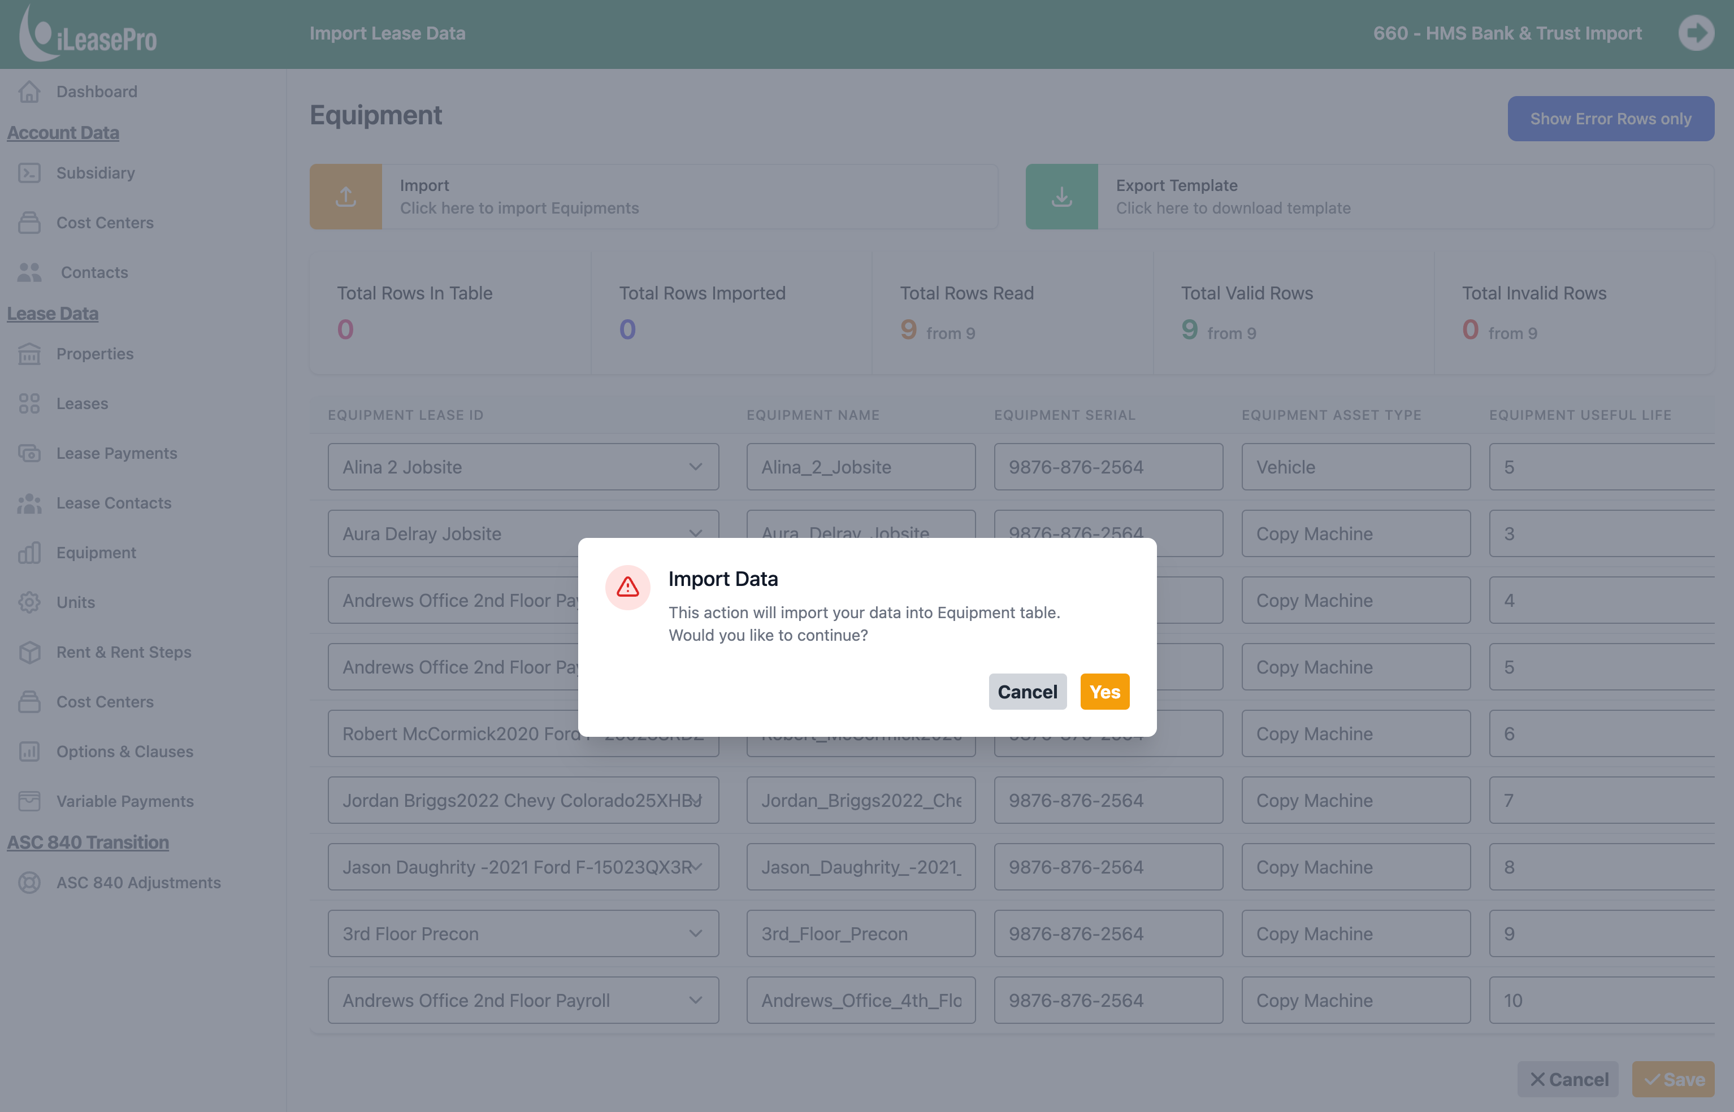This screenshot has width=1734, height=1112.
Task: Open the Aura Delray Jobsite lease dropdown
Action: pos(523,533)
